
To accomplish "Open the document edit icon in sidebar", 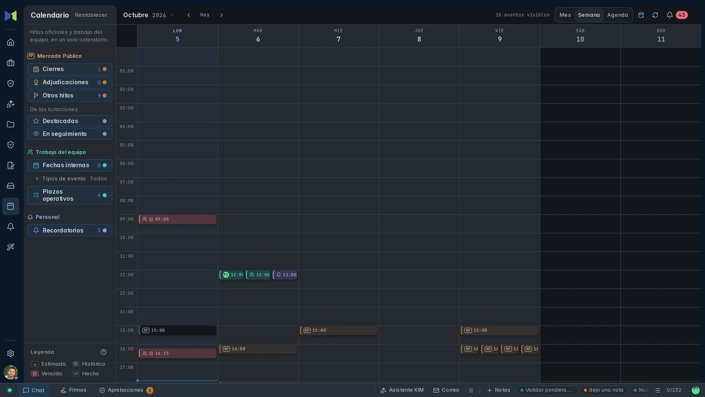I will point(11,165).
